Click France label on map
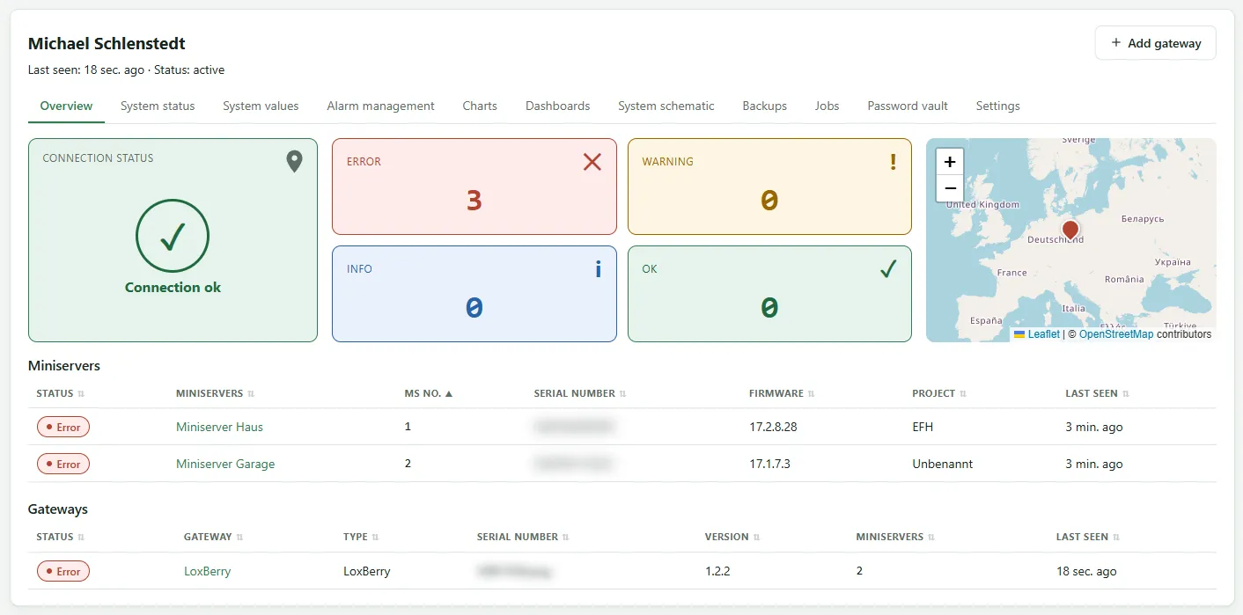Screen dimensions: 1243x615 [x=1012, y=273]
